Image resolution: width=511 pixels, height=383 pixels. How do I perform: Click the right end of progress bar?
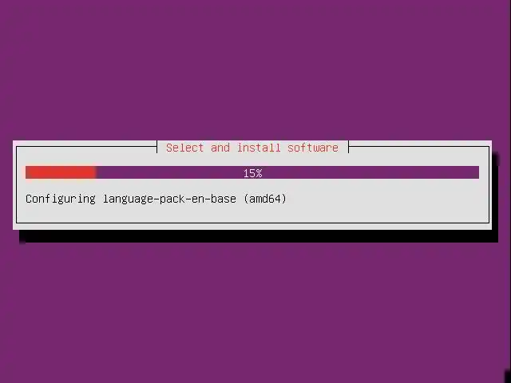point(476,172)
